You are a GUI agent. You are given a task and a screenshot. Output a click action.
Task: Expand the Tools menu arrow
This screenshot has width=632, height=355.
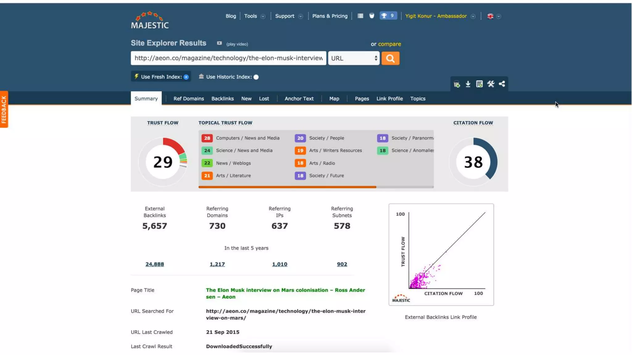click(263, 16)
